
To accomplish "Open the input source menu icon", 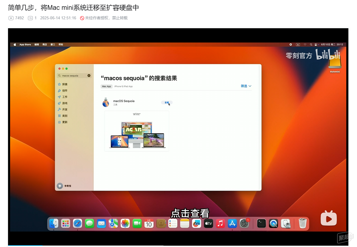I will click(x=298, y=45).
